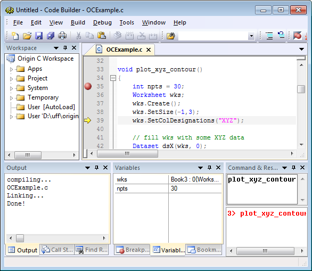Open the editor tab list dropdown arrow
This screenshot has width=312, height=271.
[x=301, y=49]
